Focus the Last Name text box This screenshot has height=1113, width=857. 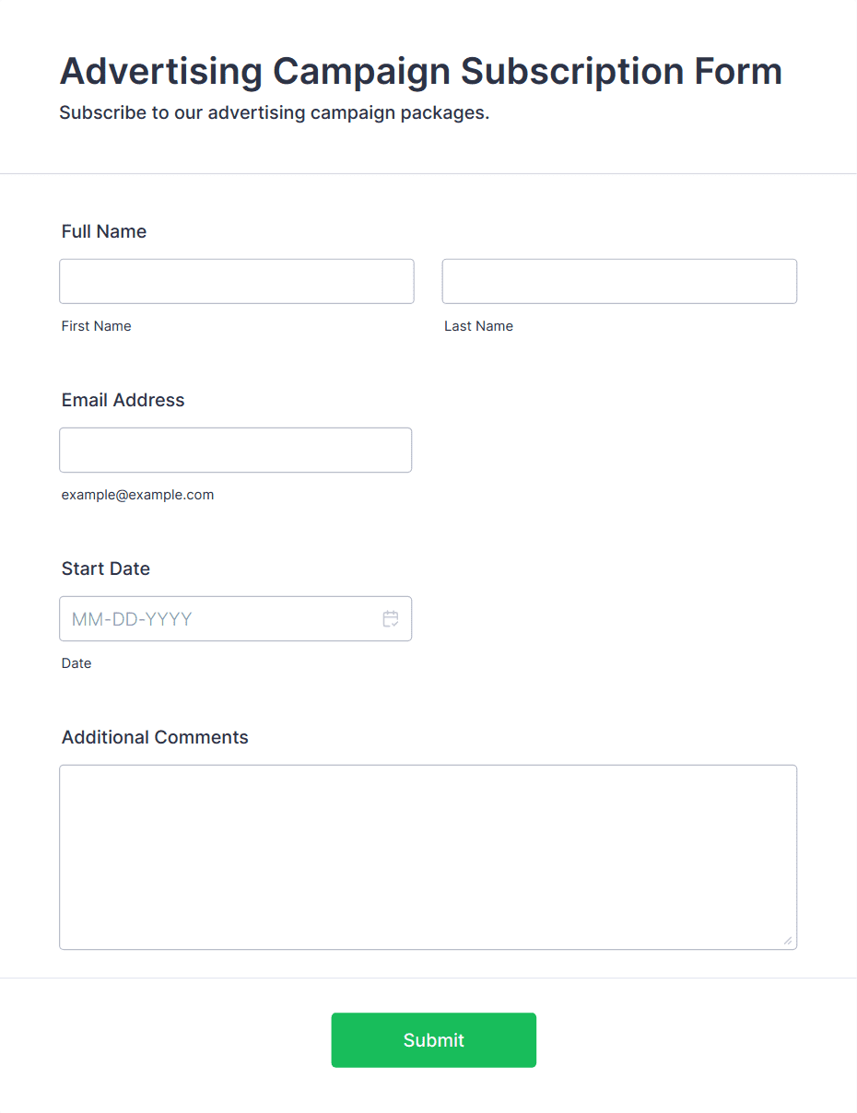pos(619,281)
